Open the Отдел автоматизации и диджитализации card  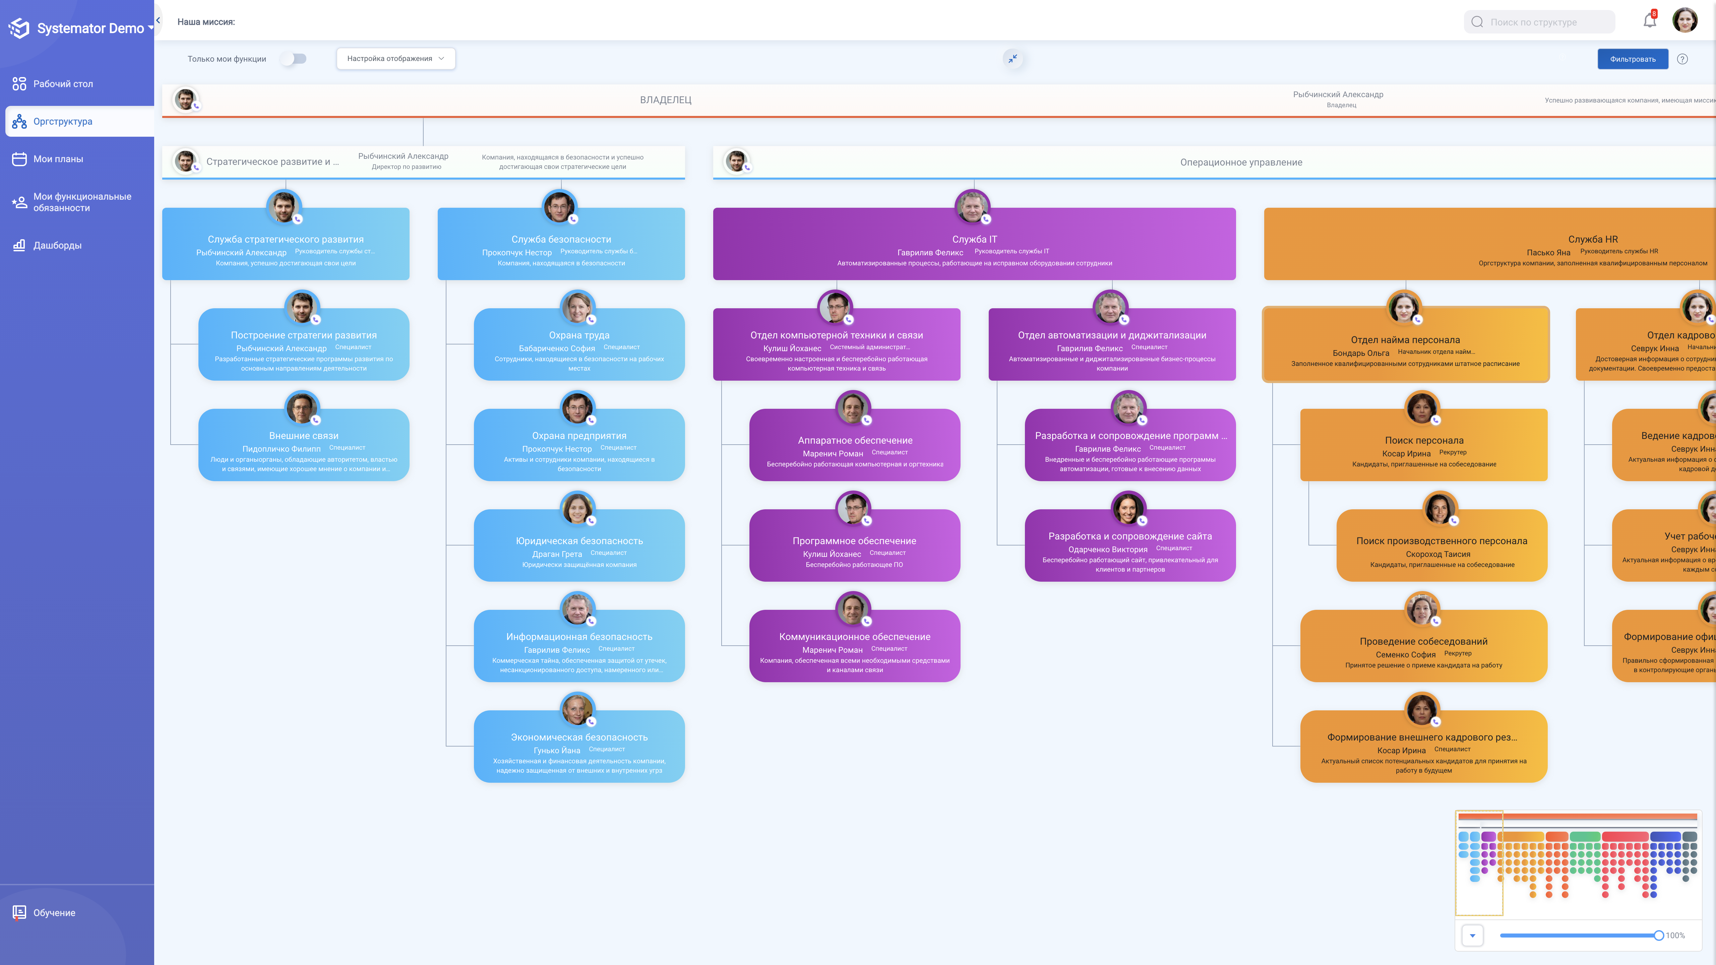pos(1112,345)
